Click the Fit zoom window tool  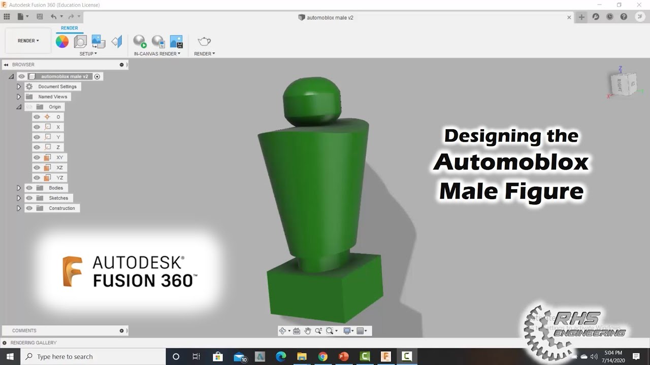click(x=330, y=331)
